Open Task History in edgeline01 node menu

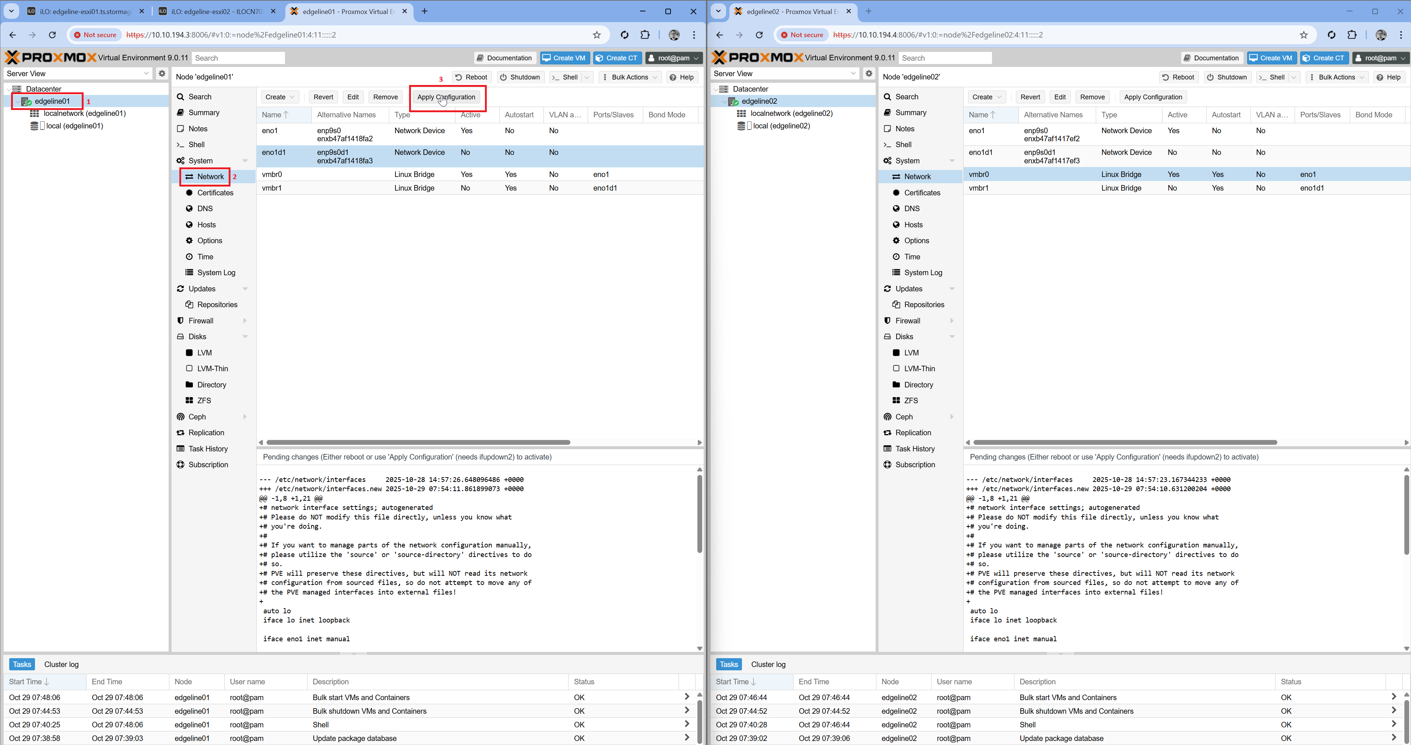214,449
